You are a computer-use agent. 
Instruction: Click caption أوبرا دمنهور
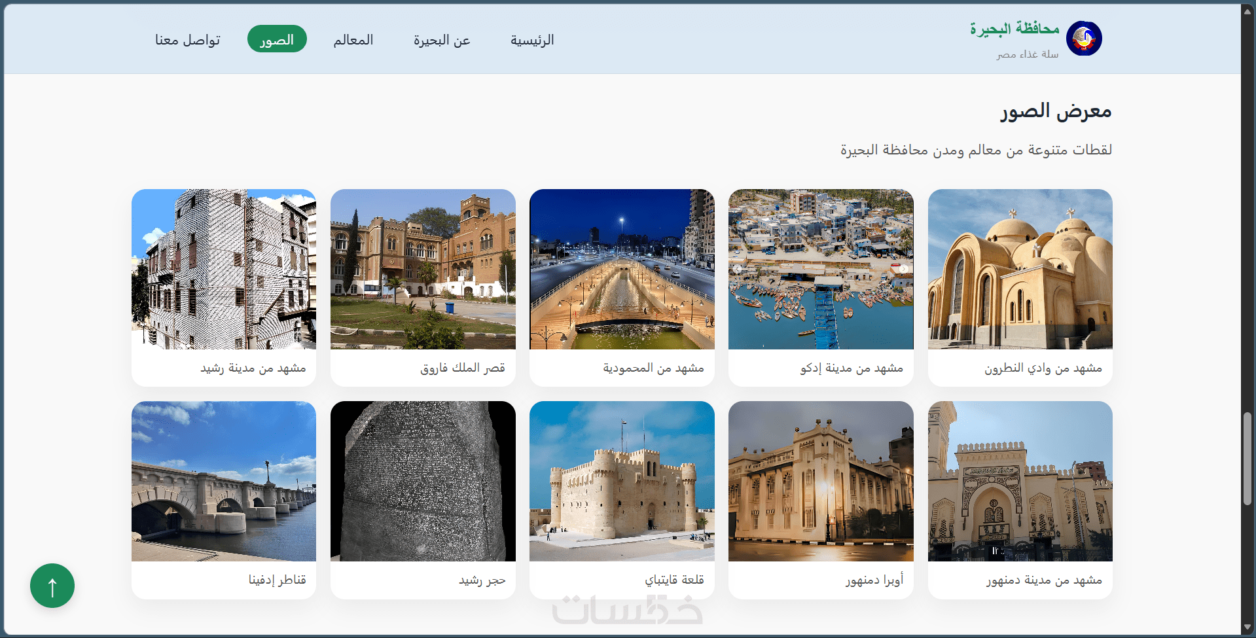coord(874,580)
